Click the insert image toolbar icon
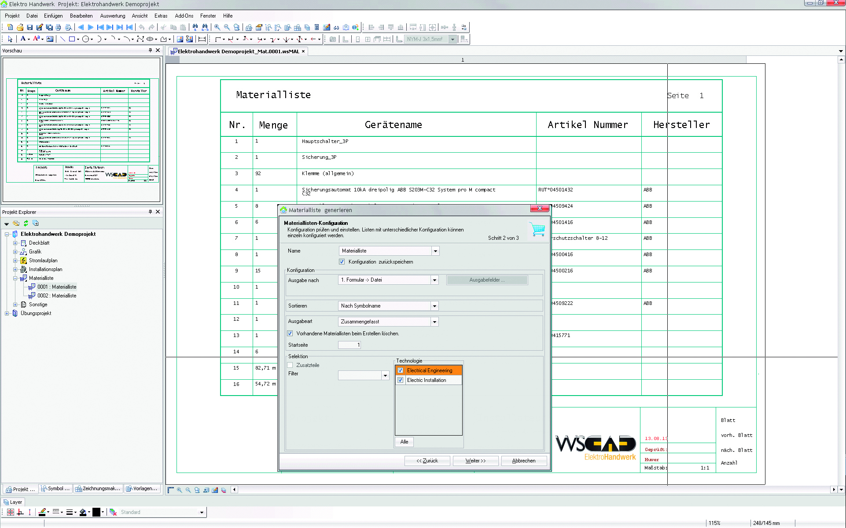 click(180, 39)
